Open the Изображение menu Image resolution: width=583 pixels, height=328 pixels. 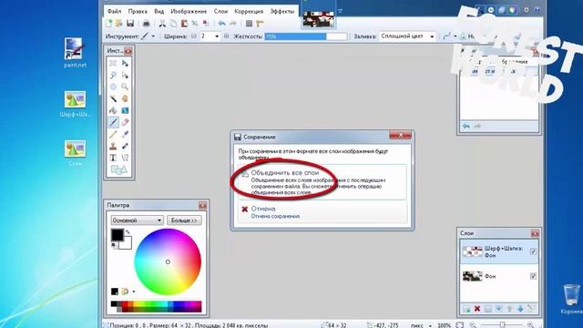[189, 12]
